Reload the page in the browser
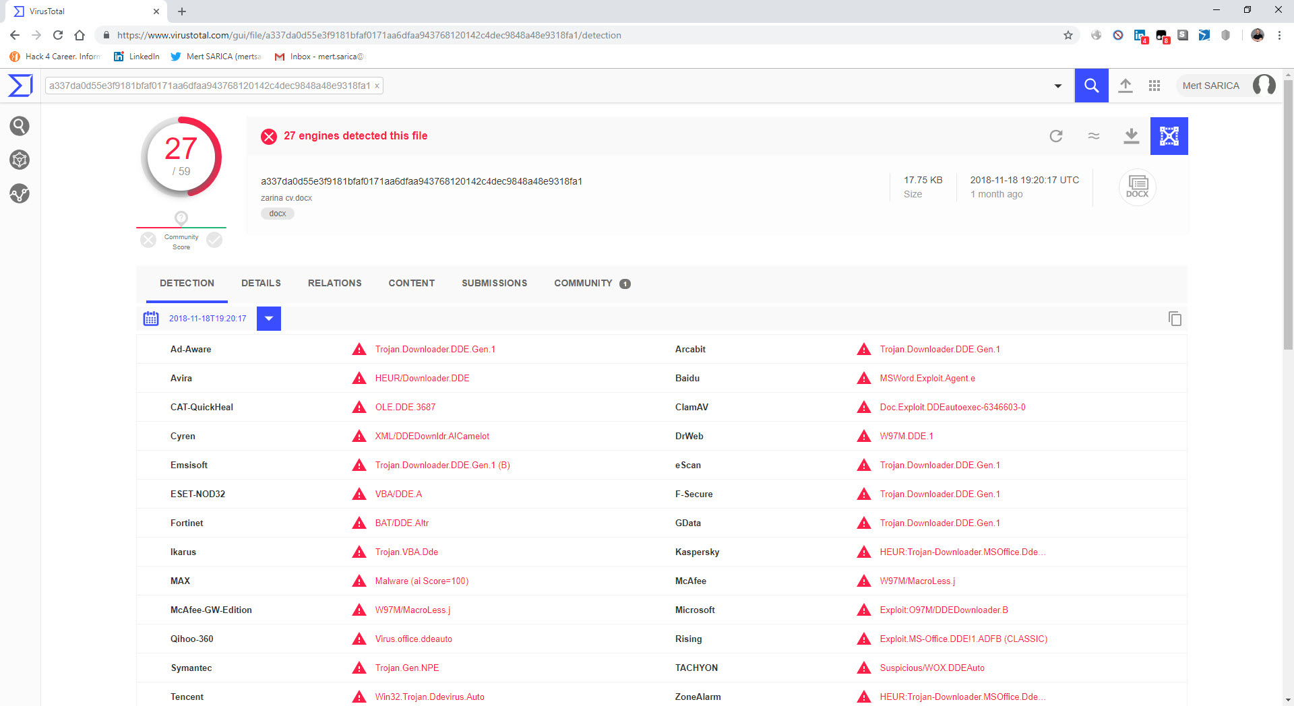The image size is (1294, 706). pyautogui.click(x=58, y=35)
